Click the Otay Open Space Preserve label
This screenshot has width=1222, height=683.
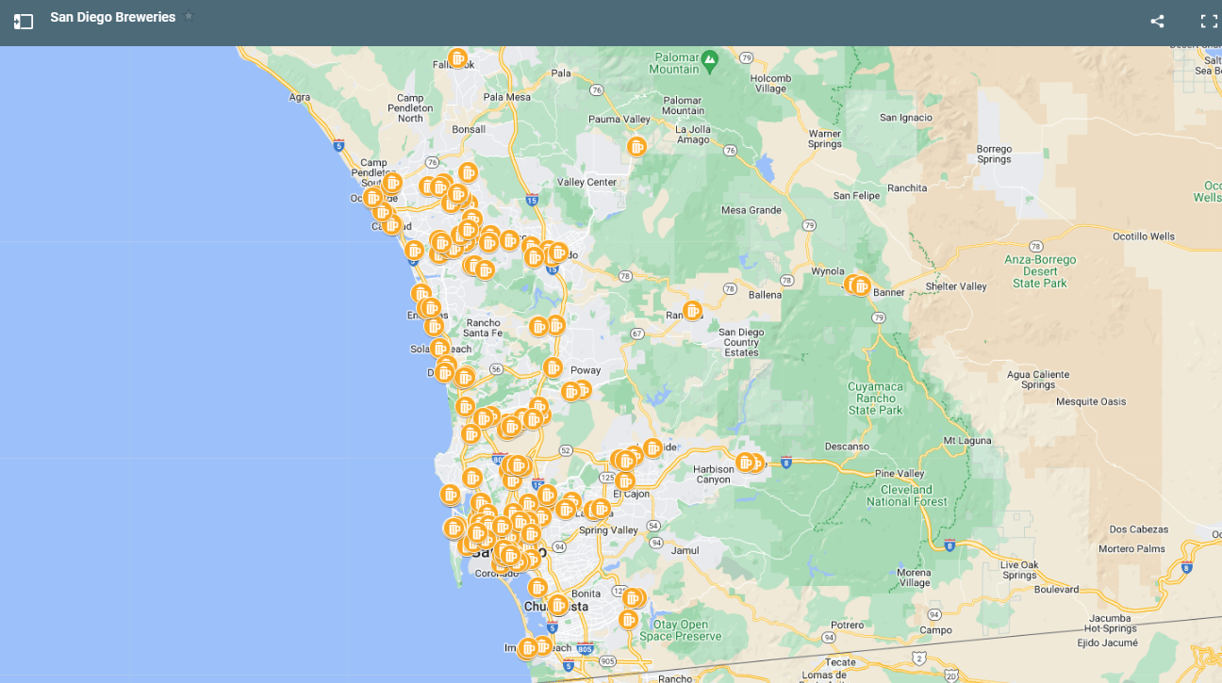[x=681, y=630]
